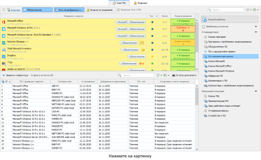
Task: Click the Ключи TNI template icon
Action: [x=206, y=96]
